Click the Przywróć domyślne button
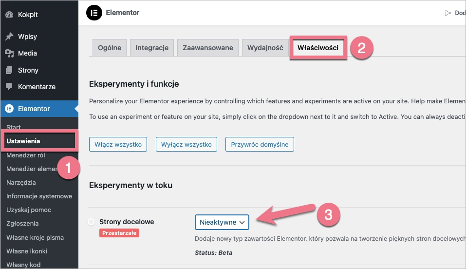The image size is (466, 269). click(x=260, y=144)
